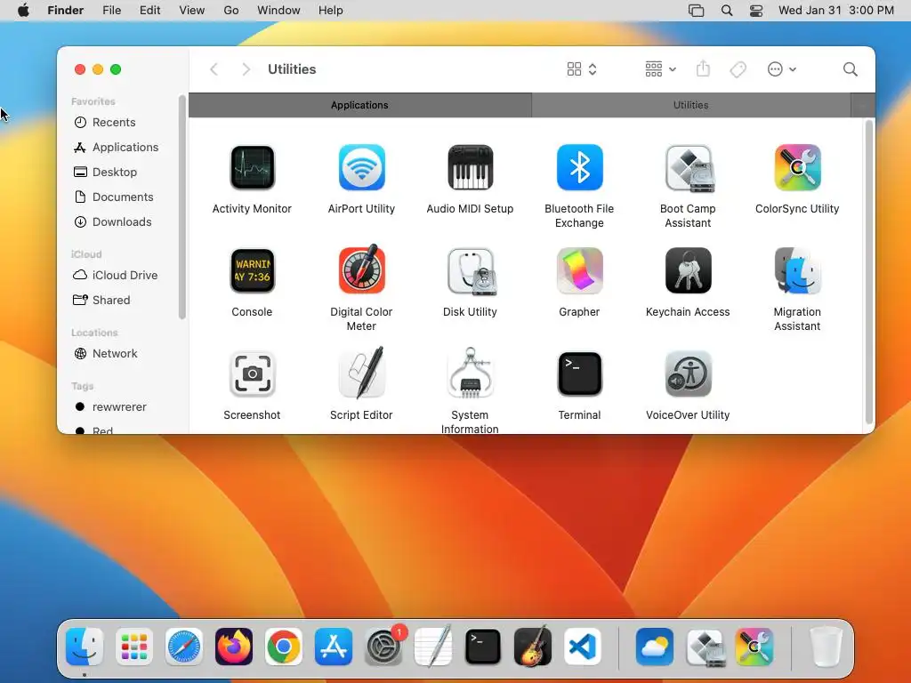This screenshot has width=911, height=683.
Task: Open Disk Utility icon
Action: 470,270
